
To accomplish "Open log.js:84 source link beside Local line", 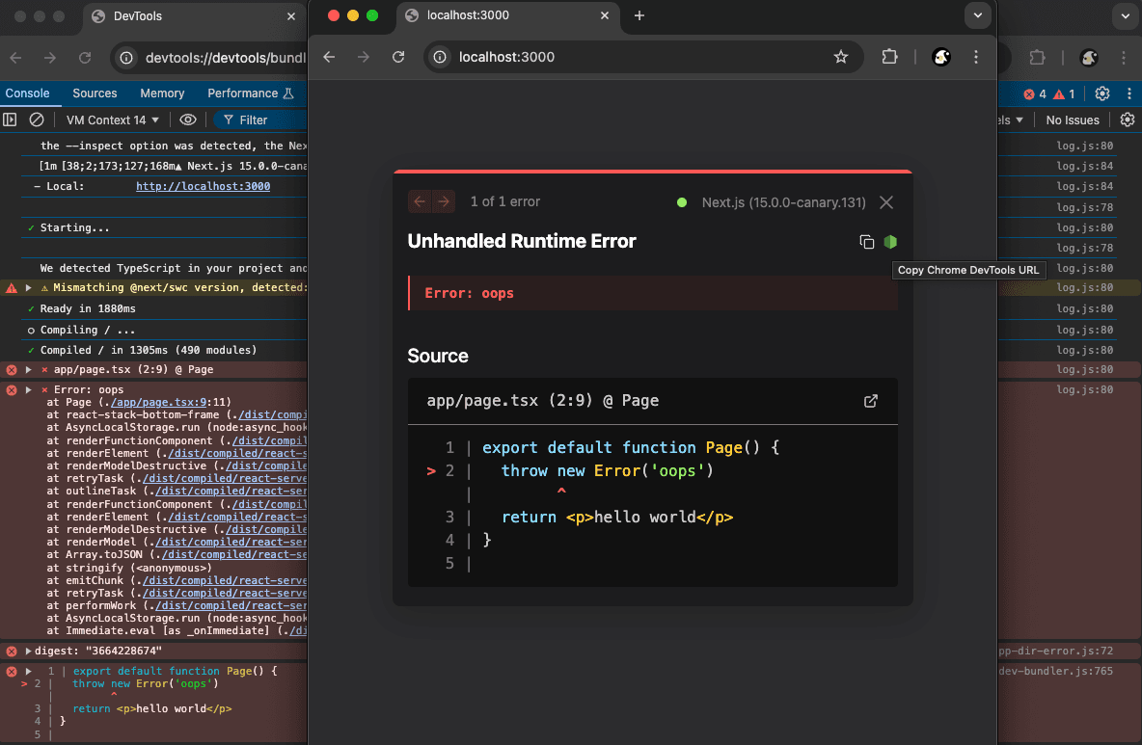I will 1084,186.
